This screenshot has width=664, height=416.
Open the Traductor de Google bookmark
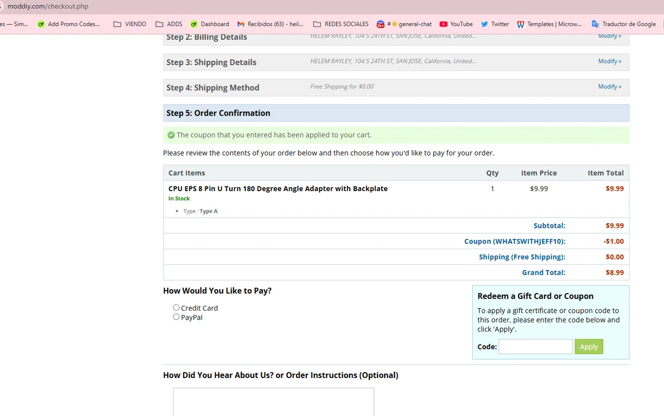click(x=624, y=24)
